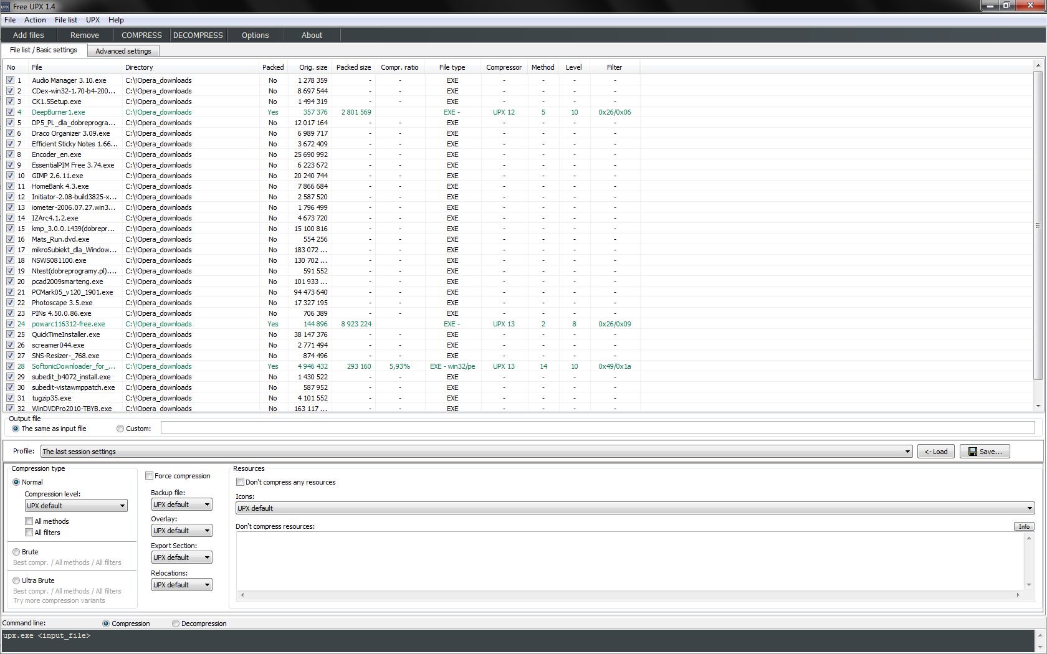The width and height of the screenshot is (1047, 654).
Task: Open the Profile dropdown
Action: pos(477,452)
